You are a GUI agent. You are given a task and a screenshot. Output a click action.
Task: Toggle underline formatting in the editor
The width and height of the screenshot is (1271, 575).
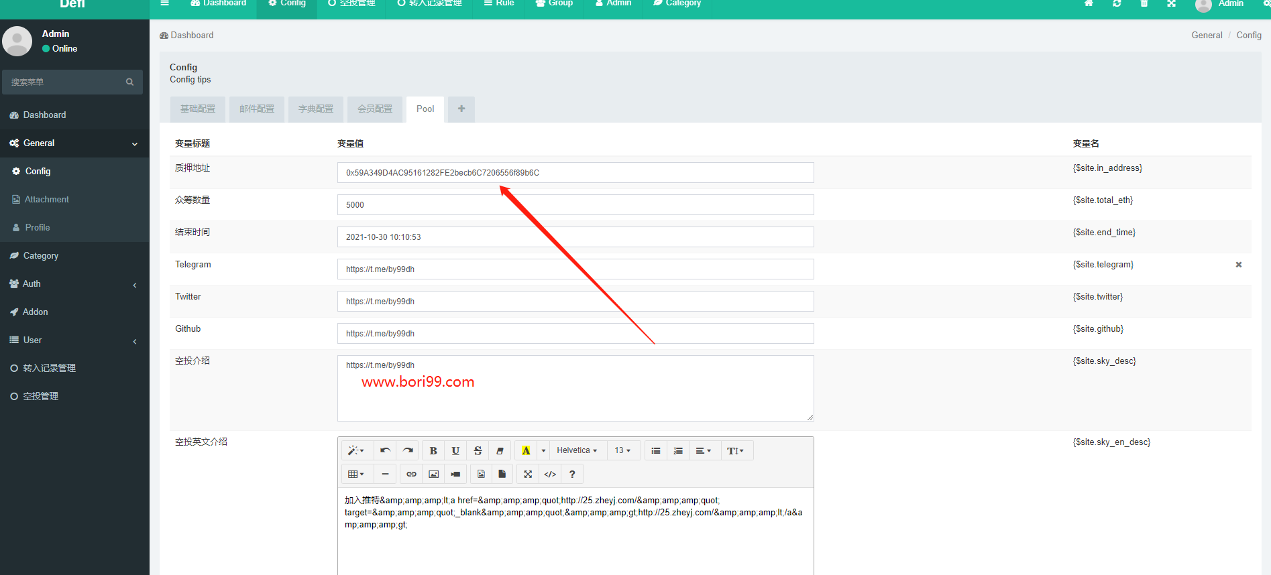pyautogui.click(x=455, y=450)
